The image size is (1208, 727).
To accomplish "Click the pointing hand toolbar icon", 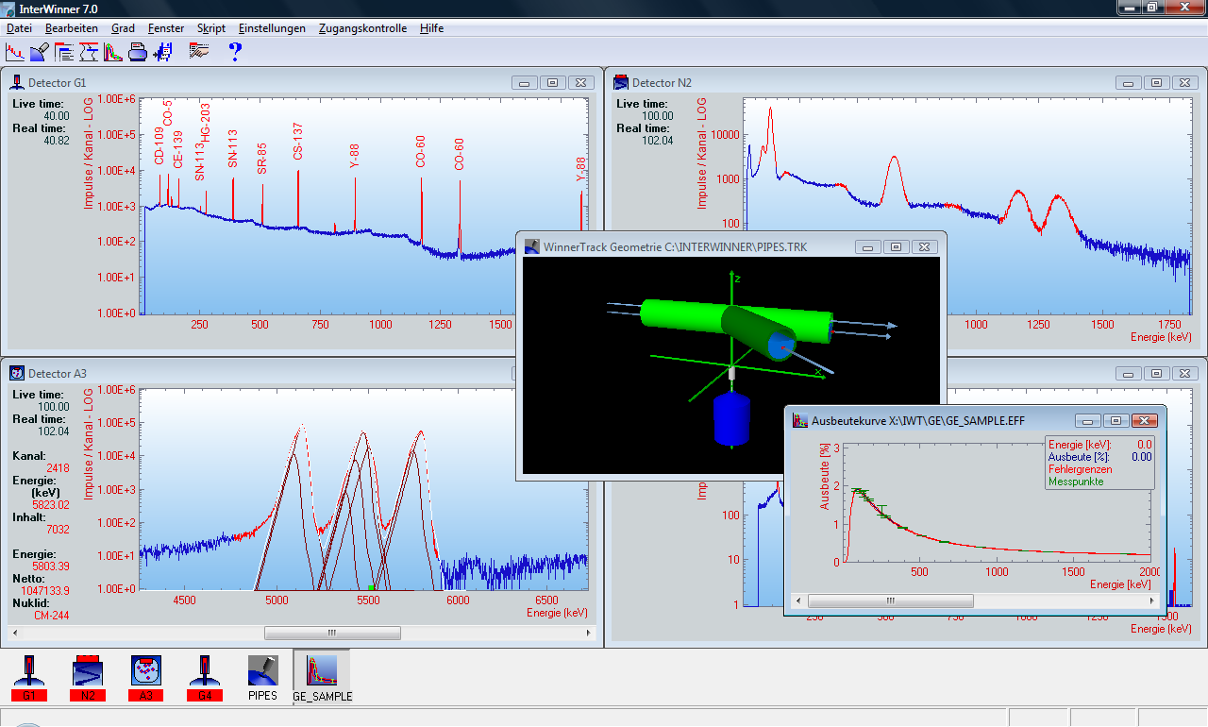I will tap(199, 52).
